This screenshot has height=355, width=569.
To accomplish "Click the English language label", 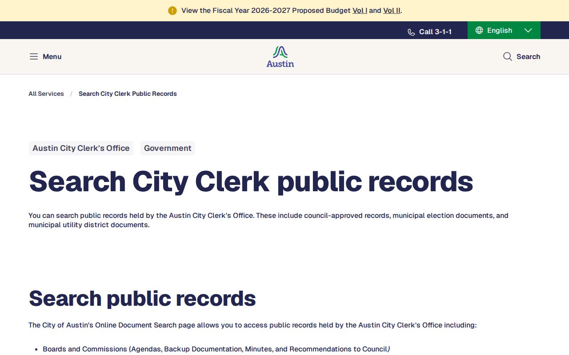I will (500, 30).
